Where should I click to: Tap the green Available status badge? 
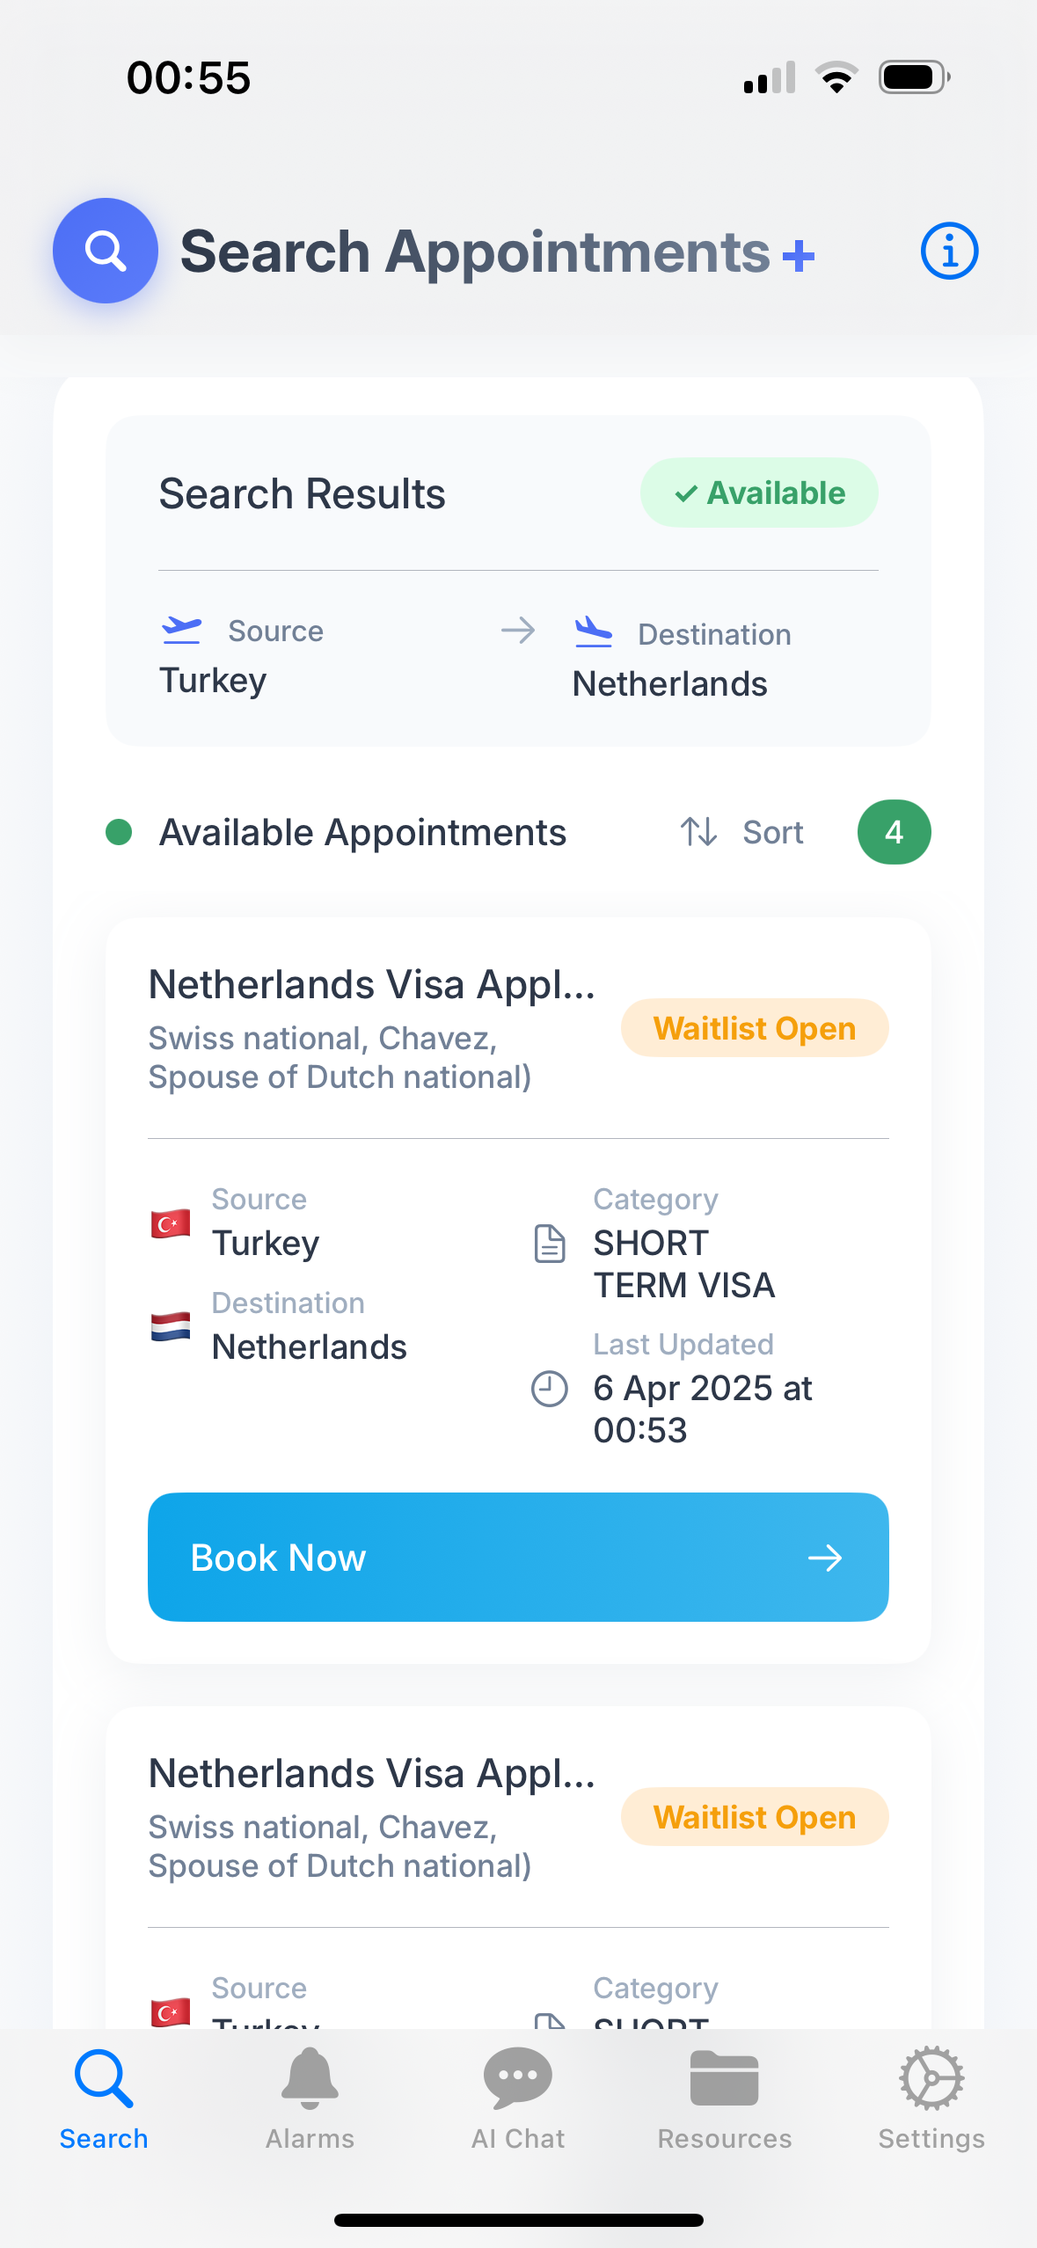[759, 493]
